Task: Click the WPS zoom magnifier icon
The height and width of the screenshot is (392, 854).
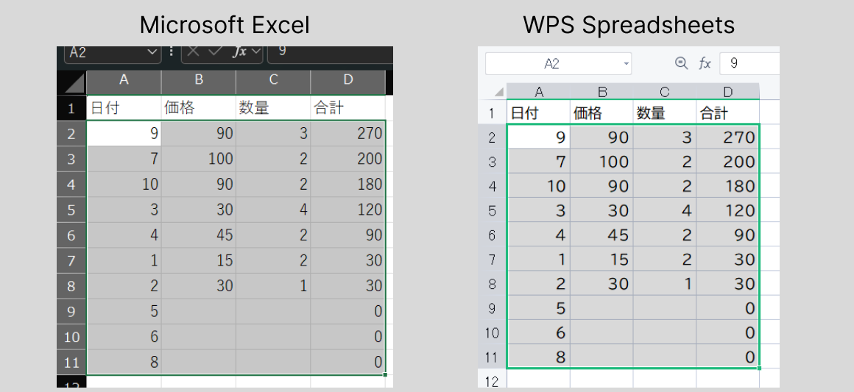Action: (681, 63)
